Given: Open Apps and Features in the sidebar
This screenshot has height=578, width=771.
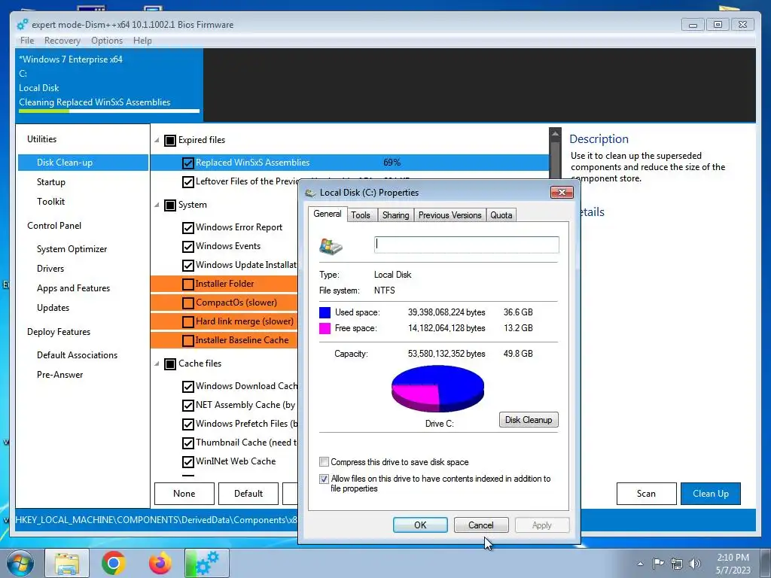Looking at the screenshot, I should coord(73,288).
